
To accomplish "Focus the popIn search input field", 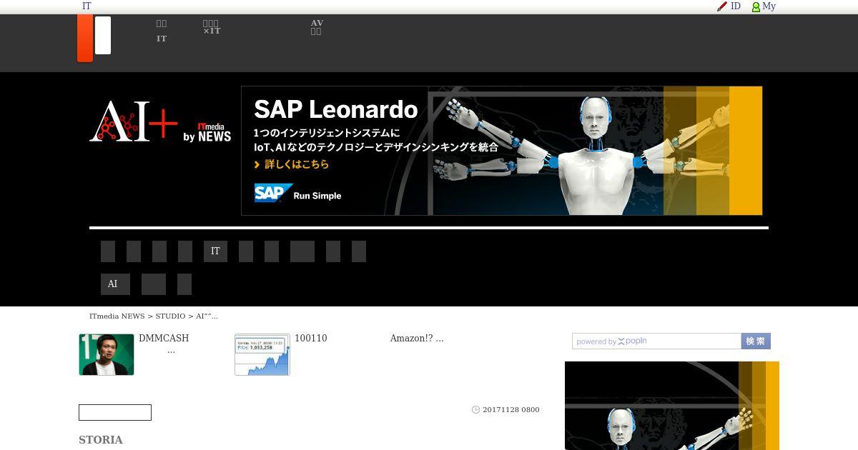I will pos(656,341).
